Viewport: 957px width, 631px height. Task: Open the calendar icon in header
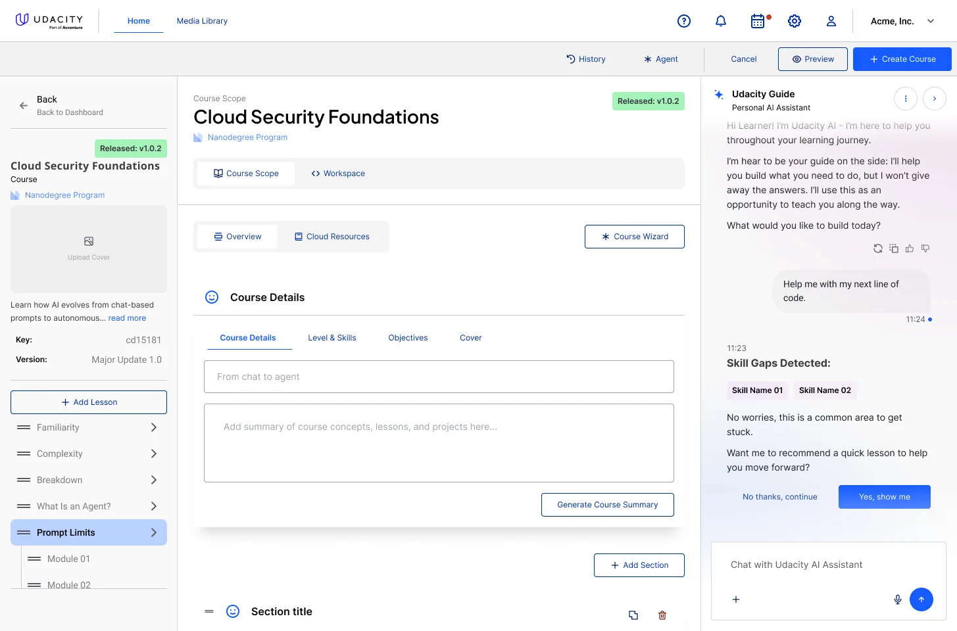(758, 21)
